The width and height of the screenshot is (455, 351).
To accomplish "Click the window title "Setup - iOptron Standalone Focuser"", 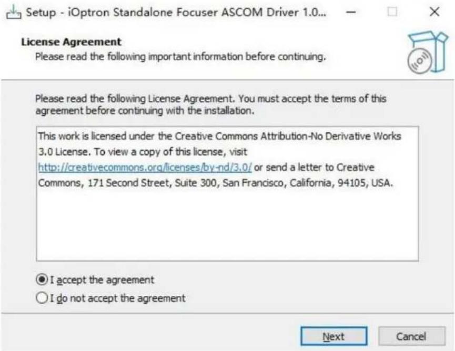I will tap(176, 13).
